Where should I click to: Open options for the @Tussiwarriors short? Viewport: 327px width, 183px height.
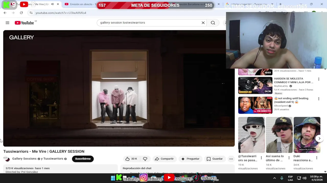(261, 158)
